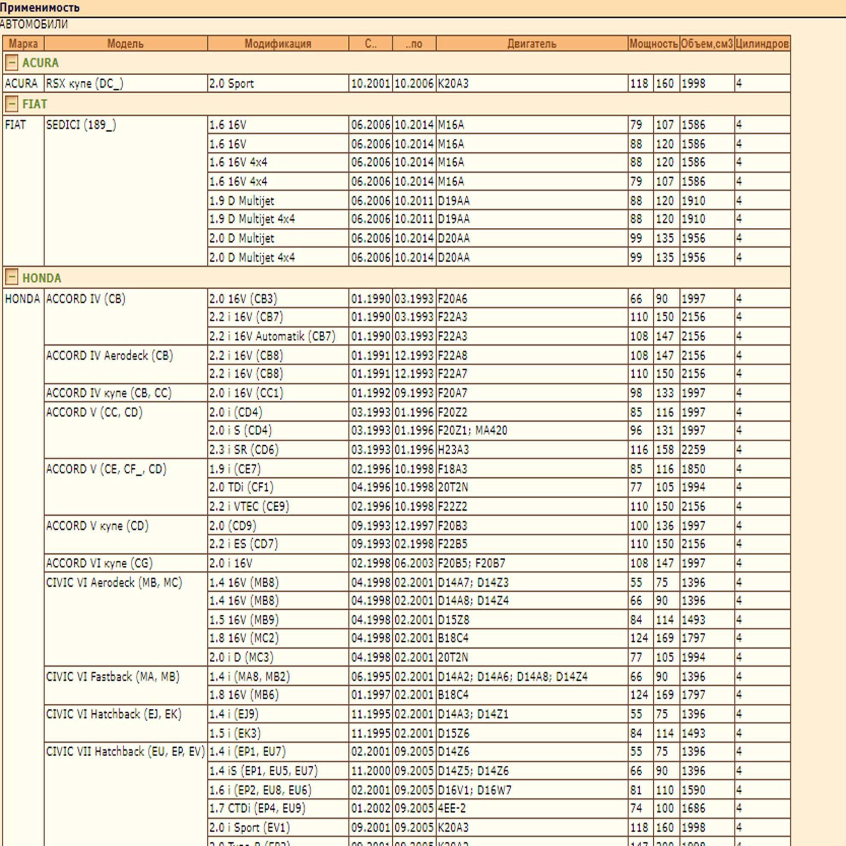Click the Модель column header
The image size is (846, 846).
click(x=125, y=44)
